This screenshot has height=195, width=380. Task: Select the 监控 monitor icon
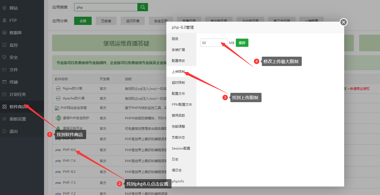coord(4,45)
